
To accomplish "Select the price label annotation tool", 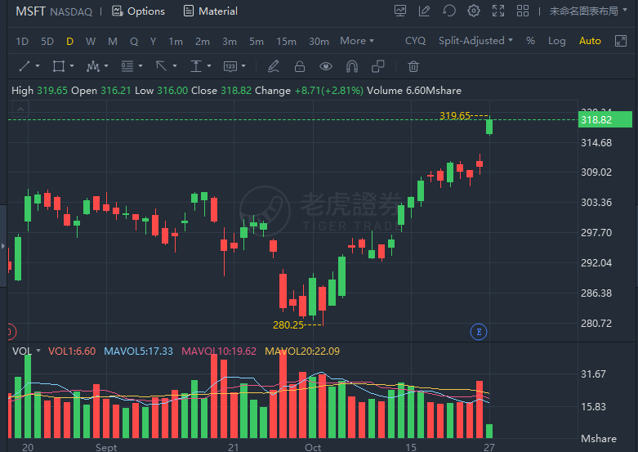I will coord(230,66).
